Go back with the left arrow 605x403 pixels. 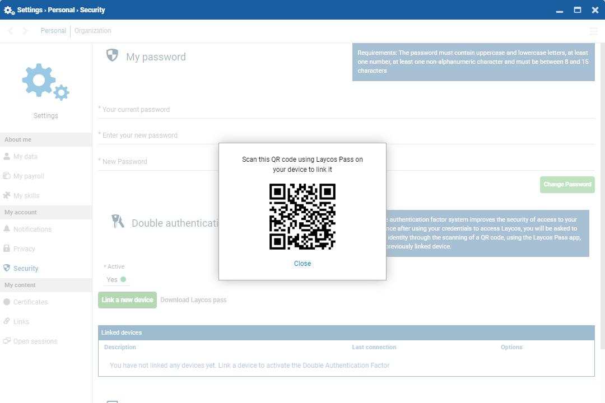(11, 31)
